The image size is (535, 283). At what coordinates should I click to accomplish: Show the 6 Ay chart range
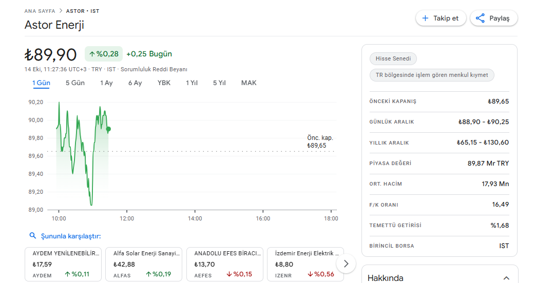(135, 83)
